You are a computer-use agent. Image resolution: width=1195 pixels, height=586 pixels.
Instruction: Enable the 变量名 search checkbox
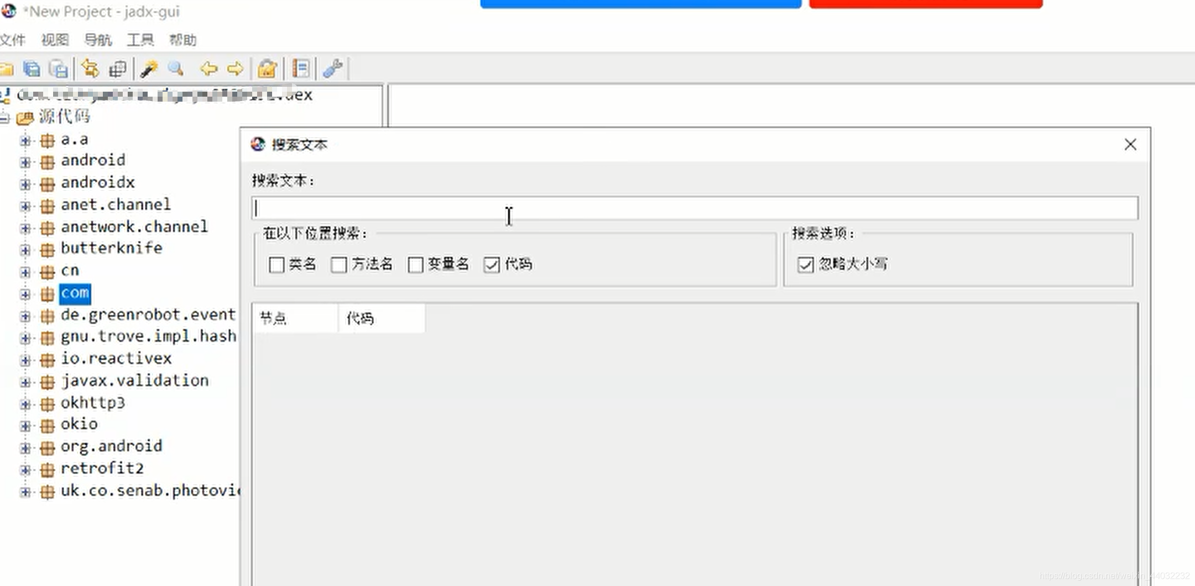[x=415, y=265]
